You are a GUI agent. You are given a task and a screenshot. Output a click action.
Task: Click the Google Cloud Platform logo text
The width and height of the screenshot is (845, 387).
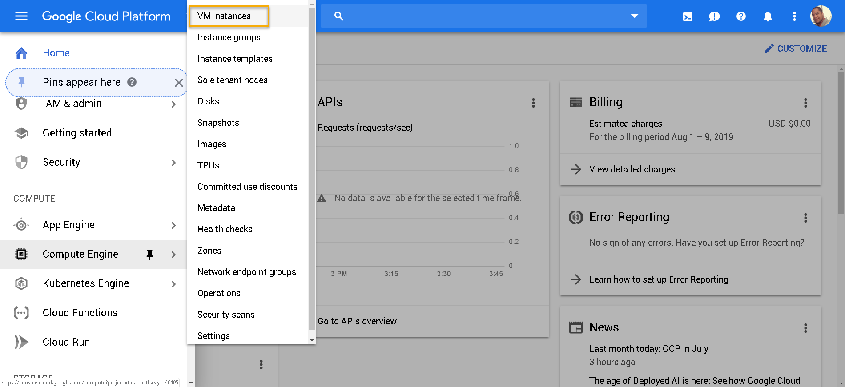pyautogui.click(x=106, y=16)
